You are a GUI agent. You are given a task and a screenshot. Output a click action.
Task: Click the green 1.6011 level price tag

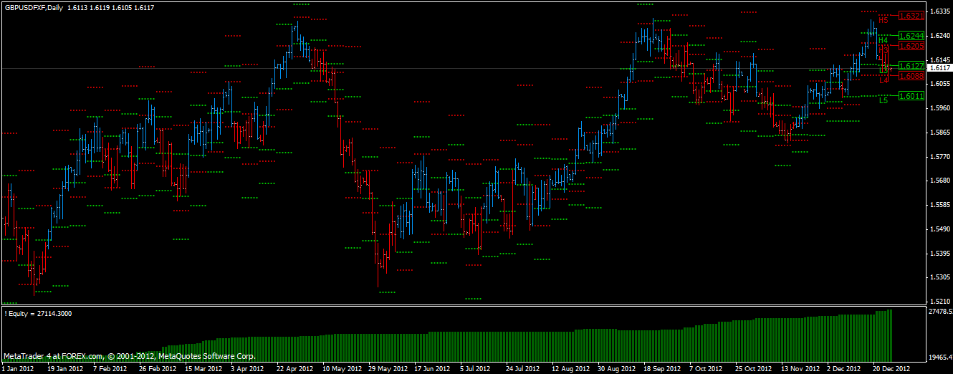pyautogui.click(x=911, y=96)
